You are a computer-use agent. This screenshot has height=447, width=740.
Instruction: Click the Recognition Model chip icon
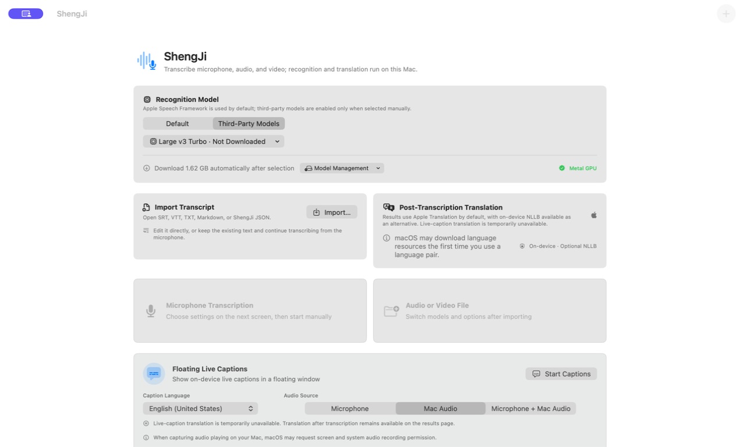pyautogui.click(x=147, y=100)
